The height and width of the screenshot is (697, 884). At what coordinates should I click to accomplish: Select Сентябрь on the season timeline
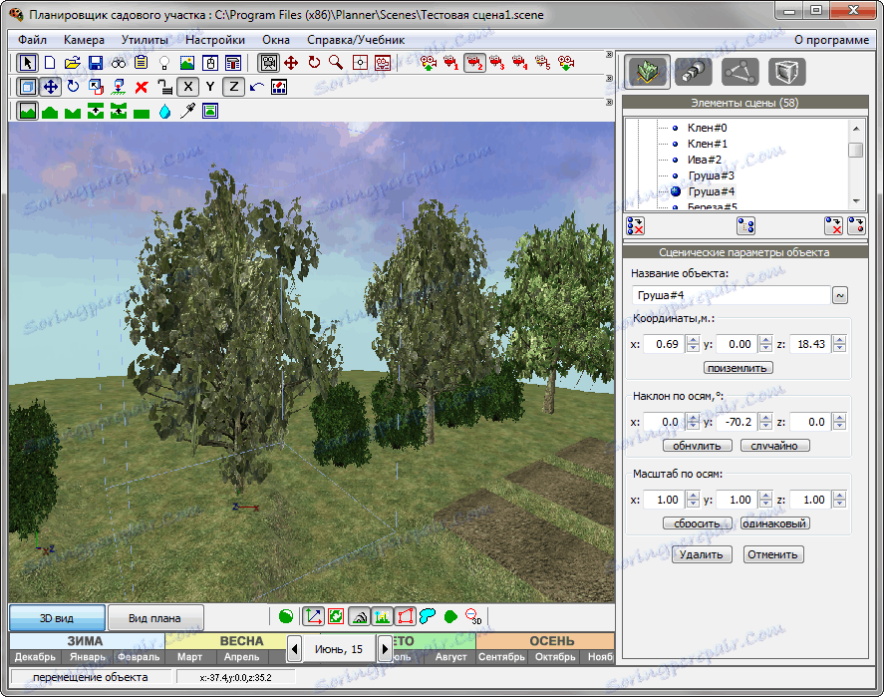click(501, 657)
